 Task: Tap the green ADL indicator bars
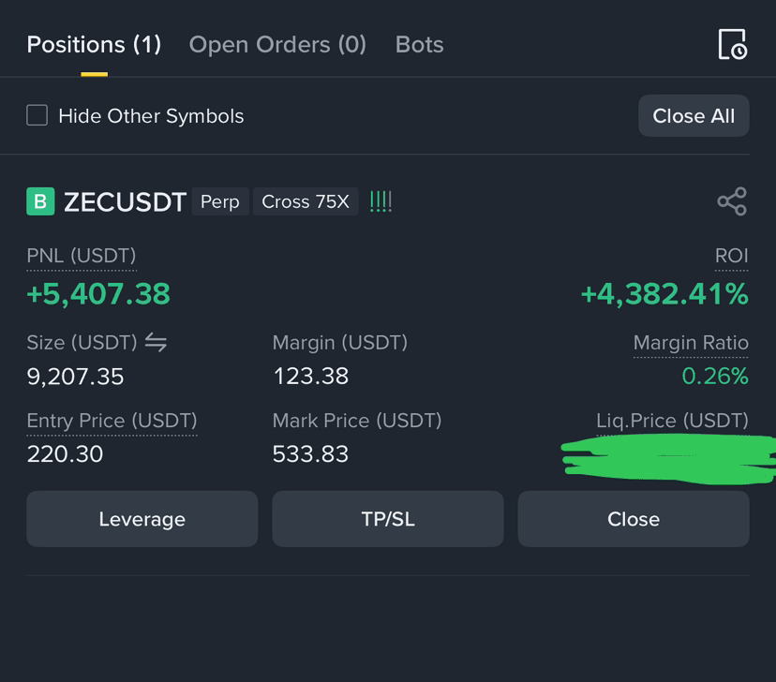click(381, 201)
